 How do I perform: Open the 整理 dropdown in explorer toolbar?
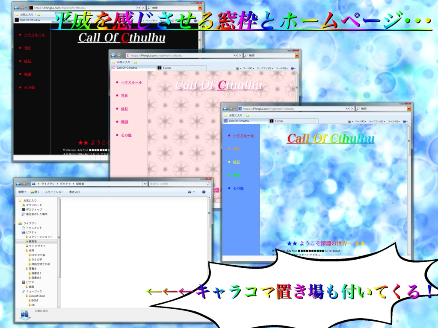pos(22,192)
